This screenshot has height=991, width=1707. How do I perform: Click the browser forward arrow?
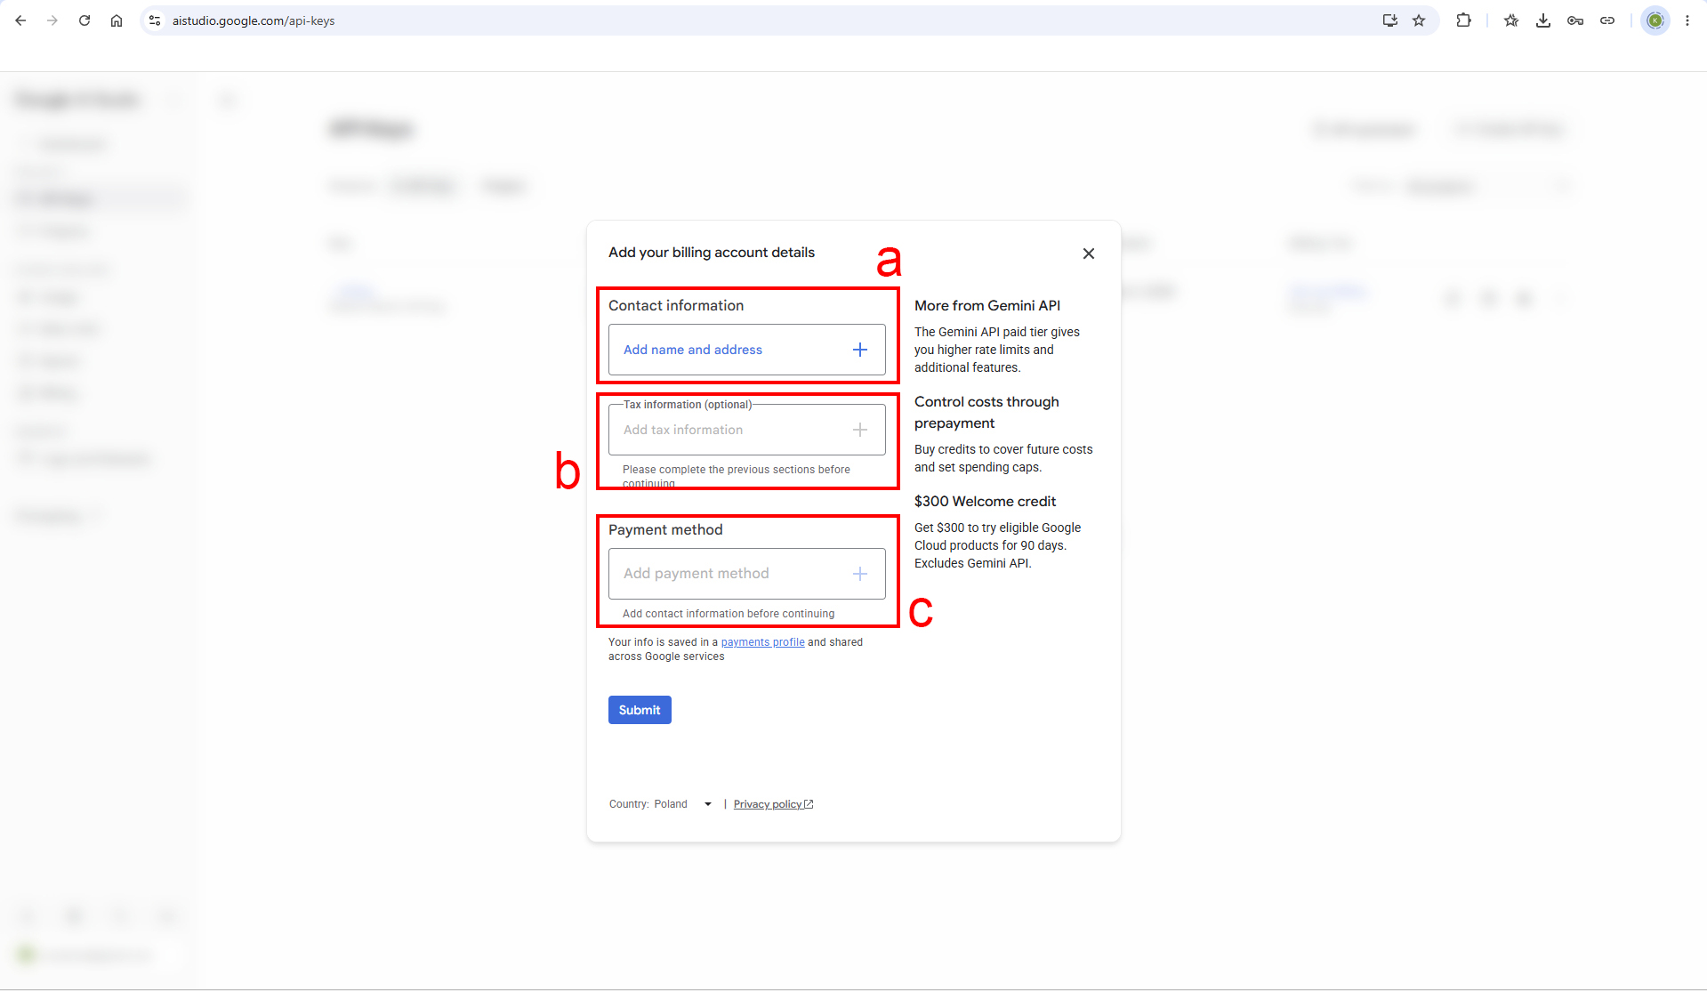click(52, 20)
